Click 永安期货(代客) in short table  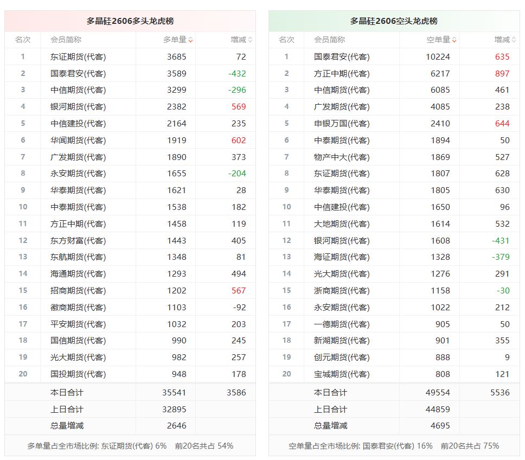tap(342, 307)
